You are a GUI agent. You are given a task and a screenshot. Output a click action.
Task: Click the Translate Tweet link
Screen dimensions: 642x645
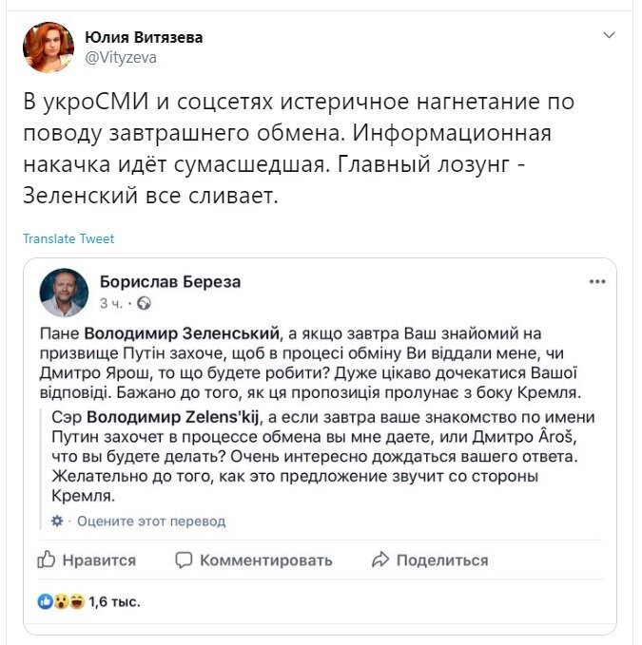(x=68, y=238)
